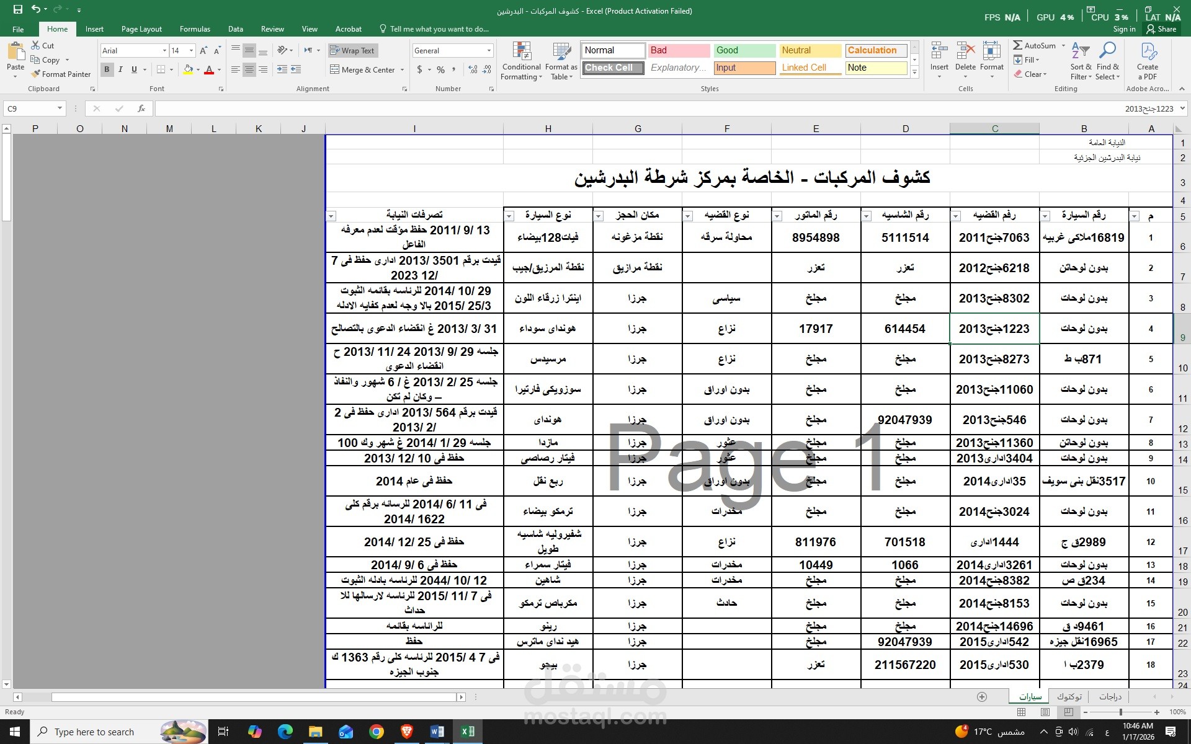Open Format as Table

(x=561, y=61)
